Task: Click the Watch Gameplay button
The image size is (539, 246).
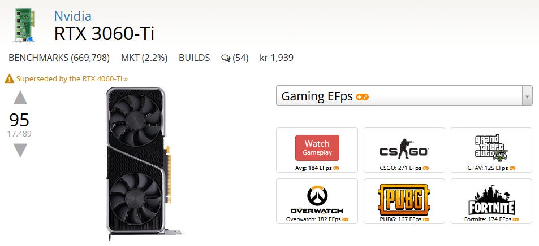Action: (317, 147)
